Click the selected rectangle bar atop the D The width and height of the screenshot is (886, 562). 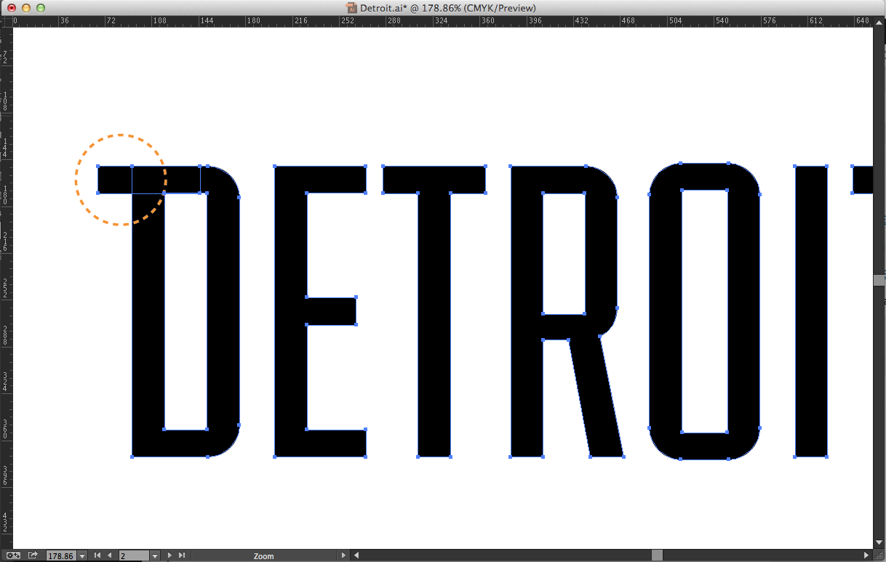pos(148,180)
